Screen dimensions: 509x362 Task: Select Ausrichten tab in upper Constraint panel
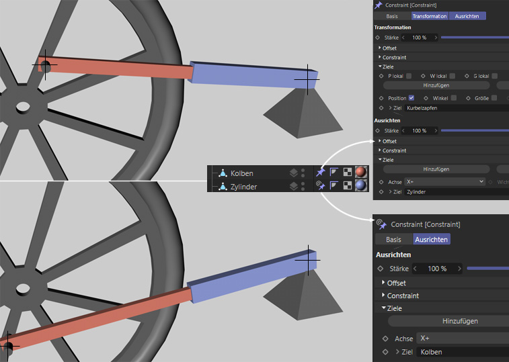pyautogui.click(x=467, y=16)
